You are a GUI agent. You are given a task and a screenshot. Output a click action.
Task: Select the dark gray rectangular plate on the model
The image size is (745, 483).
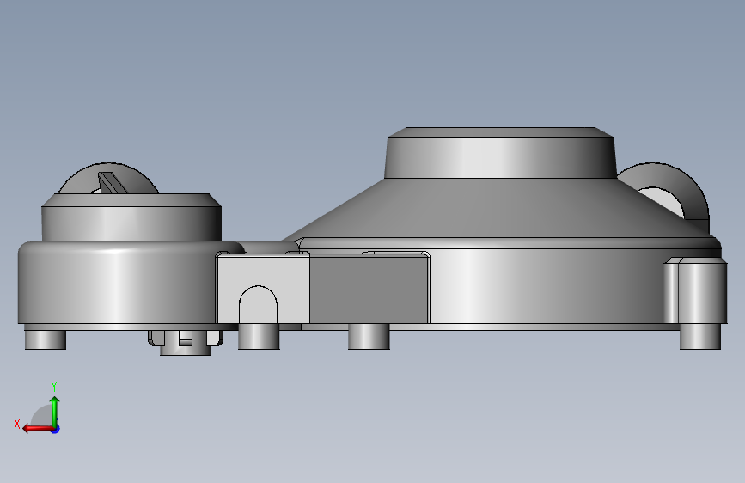(369, 290)
